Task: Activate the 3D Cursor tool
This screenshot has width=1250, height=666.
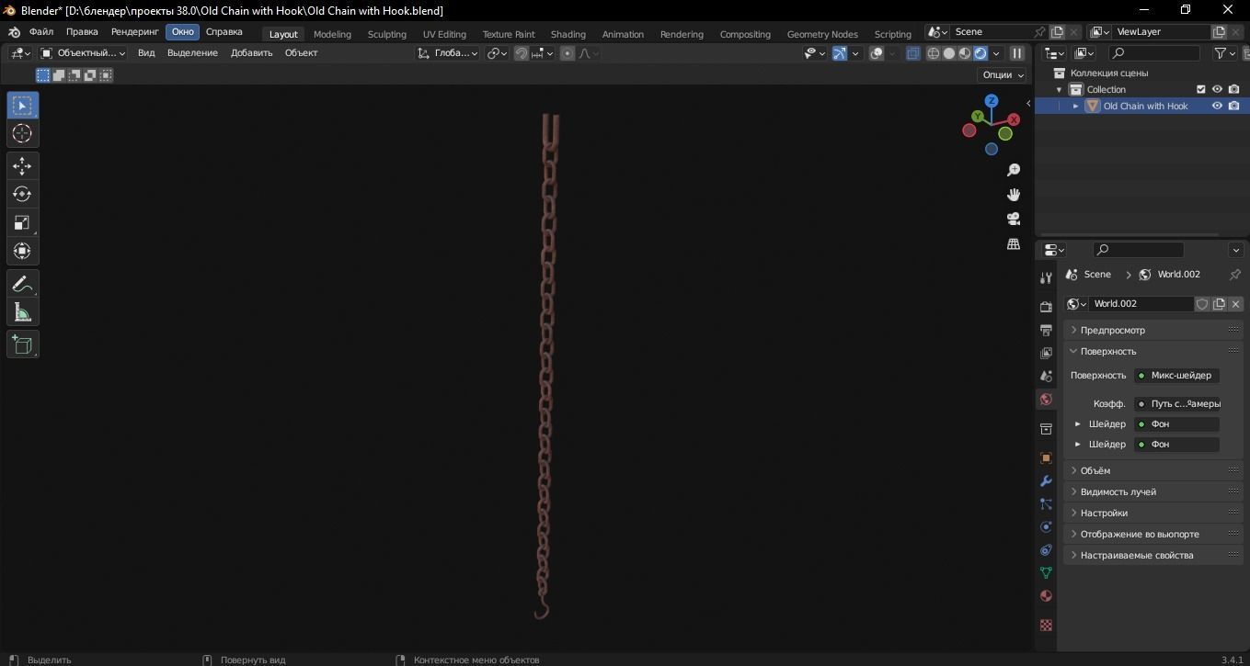Action: pos(22,134)
